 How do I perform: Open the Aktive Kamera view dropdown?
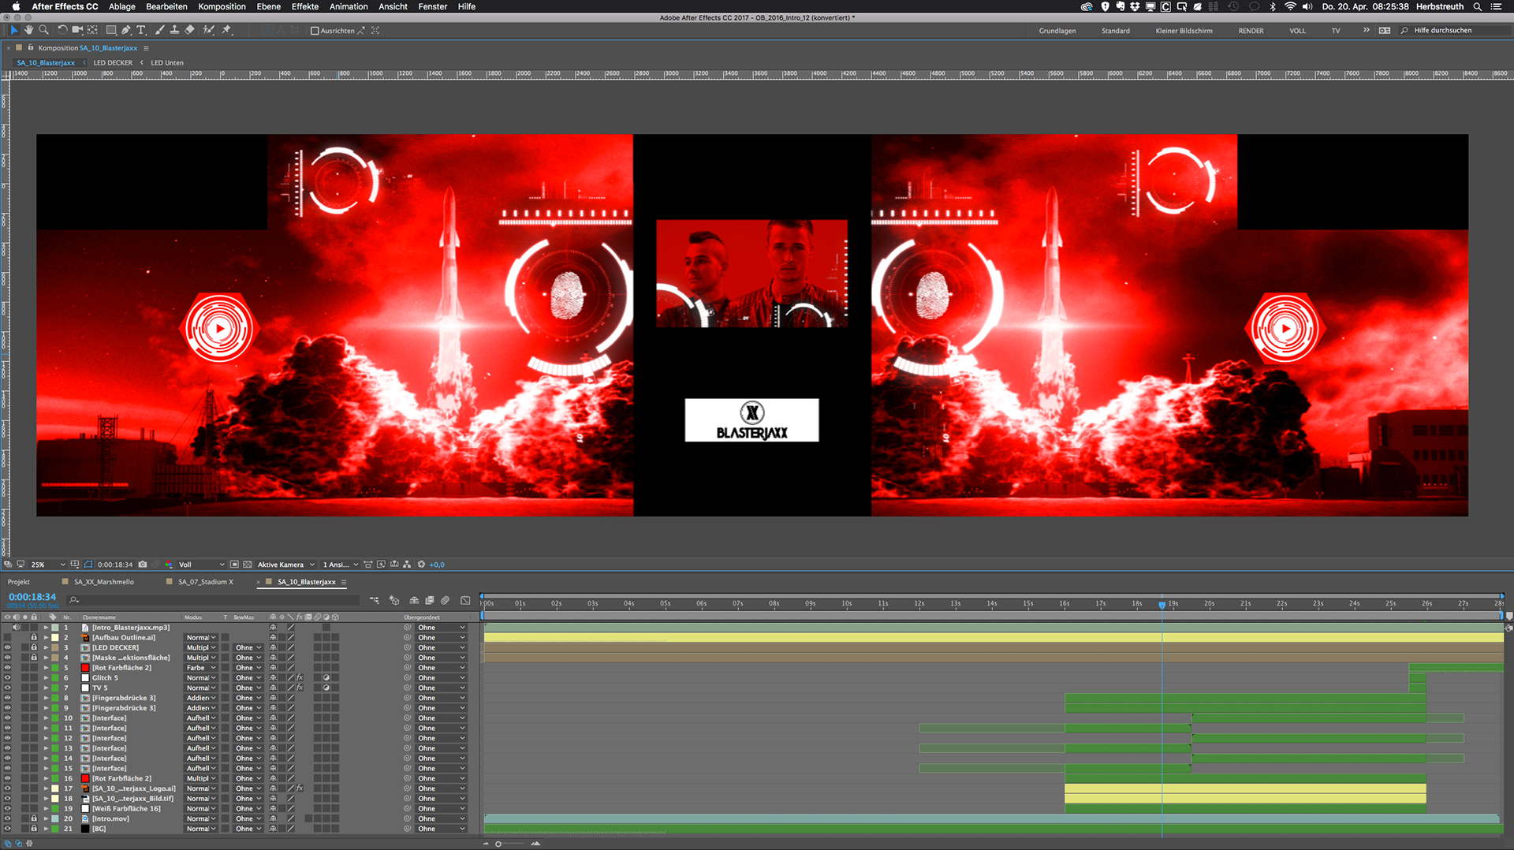click(x=286, y=565)
